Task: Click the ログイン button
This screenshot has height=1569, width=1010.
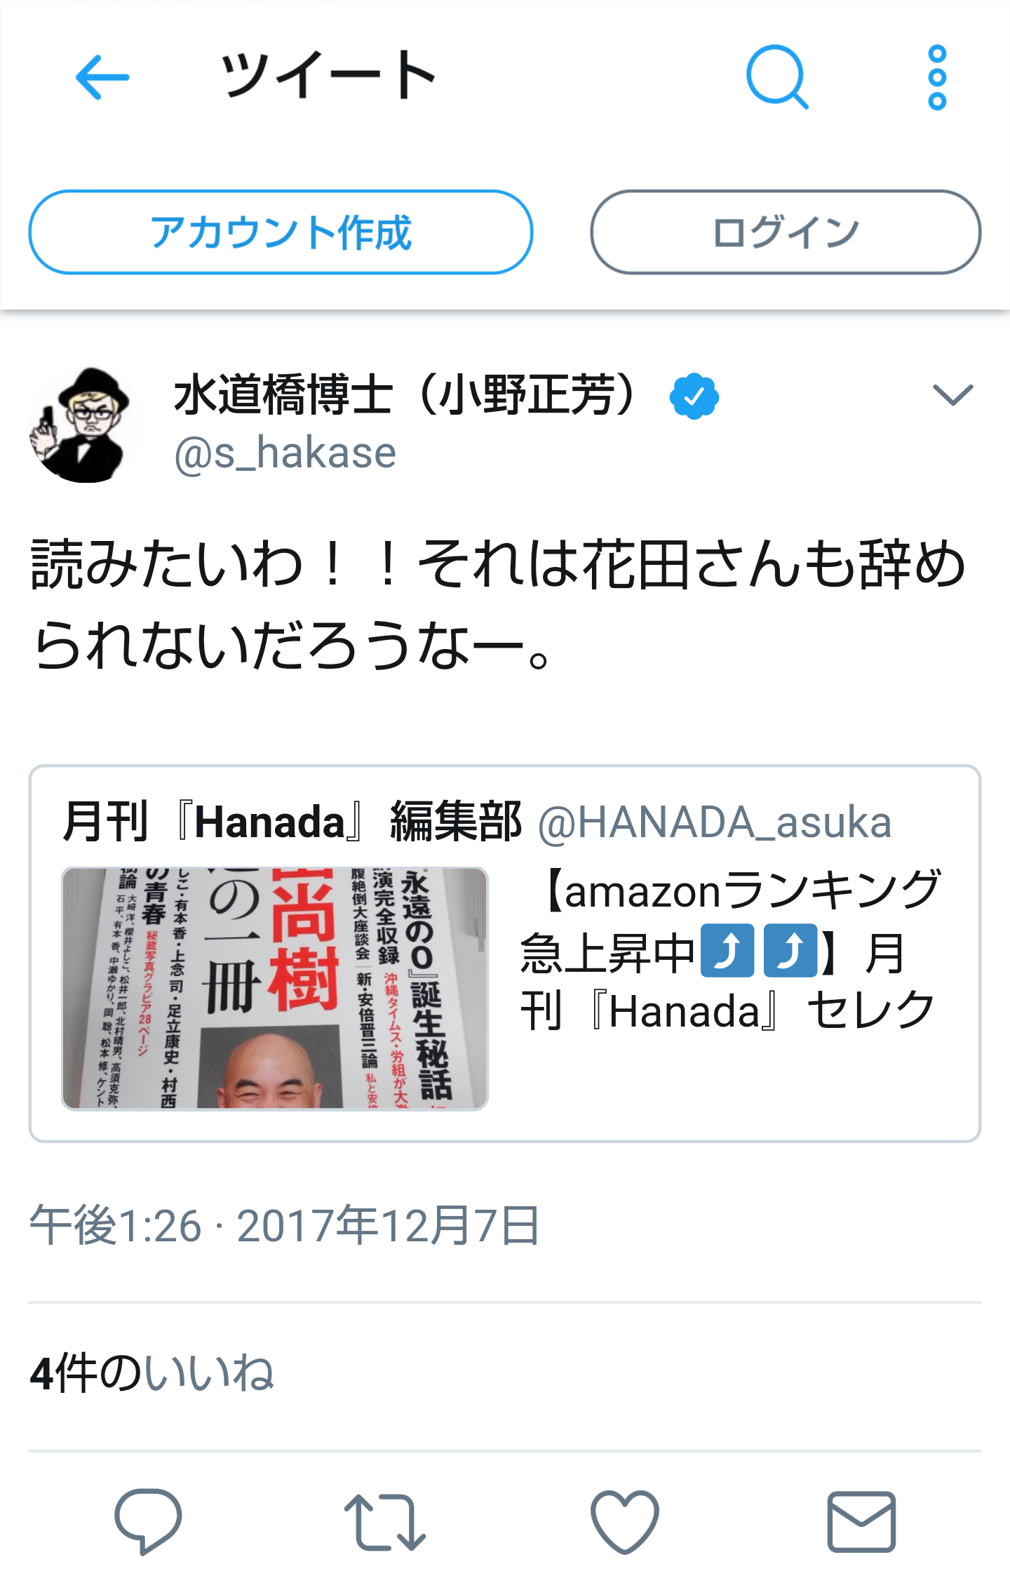Action: [x=786, y=232]
